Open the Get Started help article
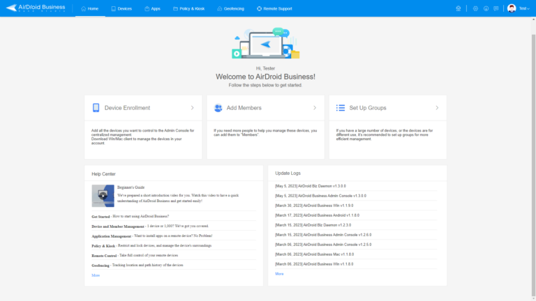 pyautogui.click(x=131, y=217)
